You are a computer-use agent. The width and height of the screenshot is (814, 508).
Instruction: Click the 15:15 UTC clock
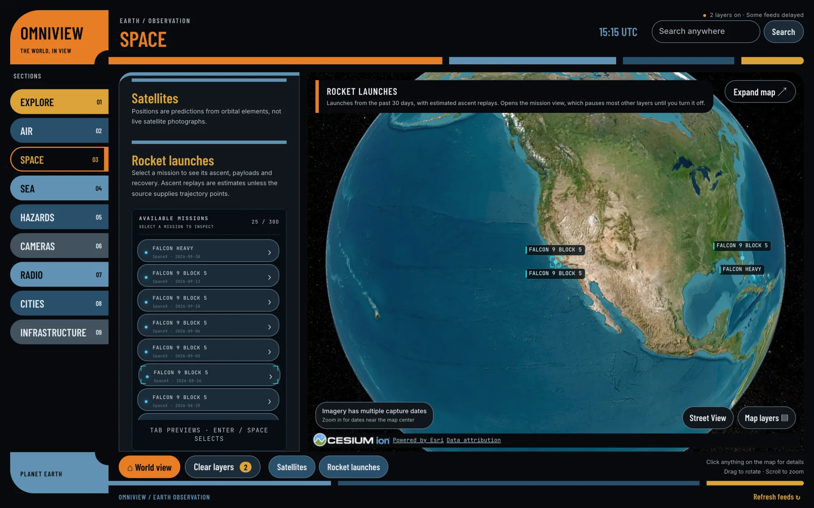coord(618,32)
